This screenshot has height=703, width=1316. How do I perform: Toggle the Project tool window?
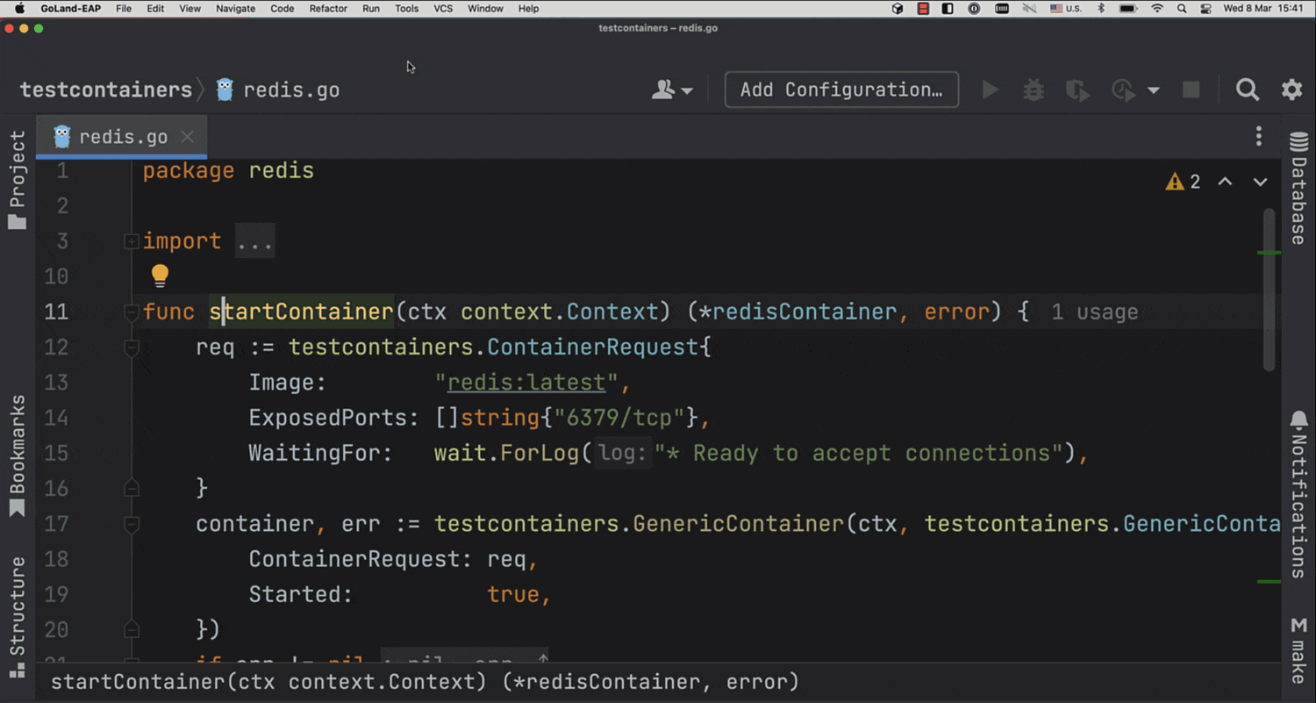pos(17,180)
